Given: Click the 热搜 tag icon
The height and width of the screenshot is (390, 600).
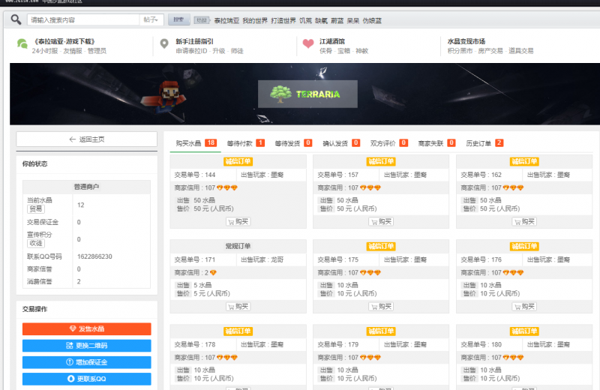Looking at the screenshot, I should (x=201, y=20).
